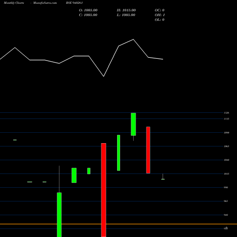This screenshot has width=237, height=237.
Task: Select the close value "C: 1005.00"
Action: (x=88, y=15)
